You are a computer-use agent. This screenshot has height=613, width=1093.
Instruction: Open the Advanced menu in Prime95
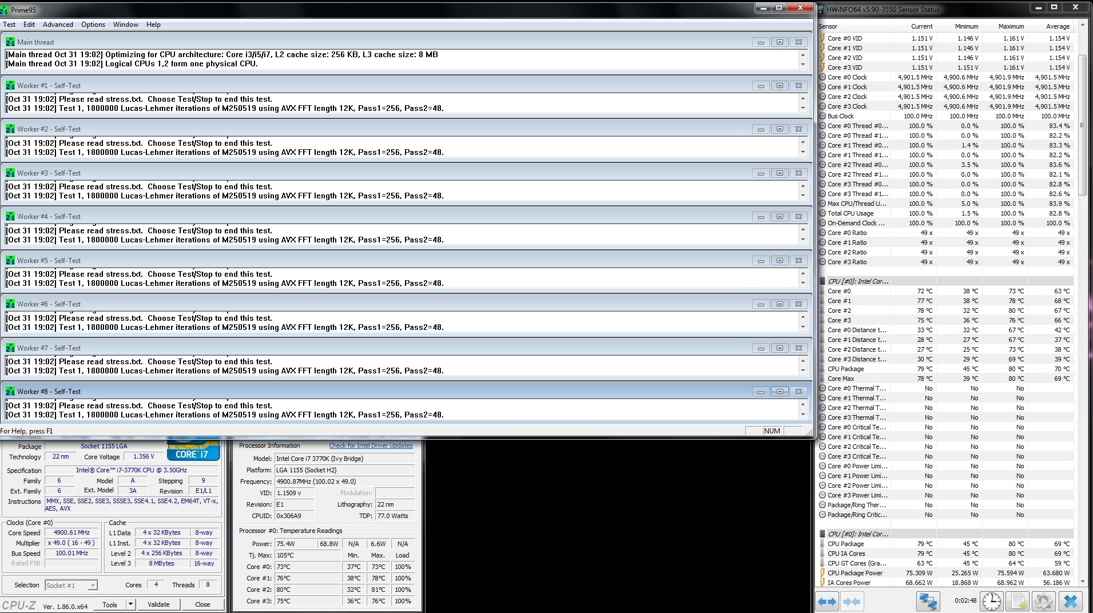point(58,25)
